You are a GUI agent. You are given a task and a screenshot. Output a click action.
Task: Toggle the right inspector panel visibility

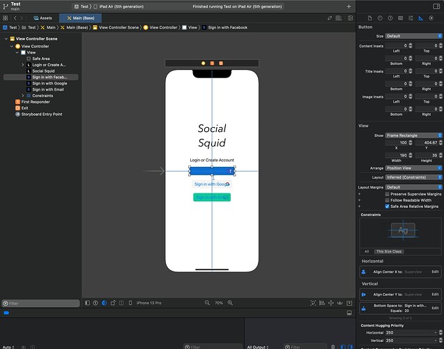(436, 6)
